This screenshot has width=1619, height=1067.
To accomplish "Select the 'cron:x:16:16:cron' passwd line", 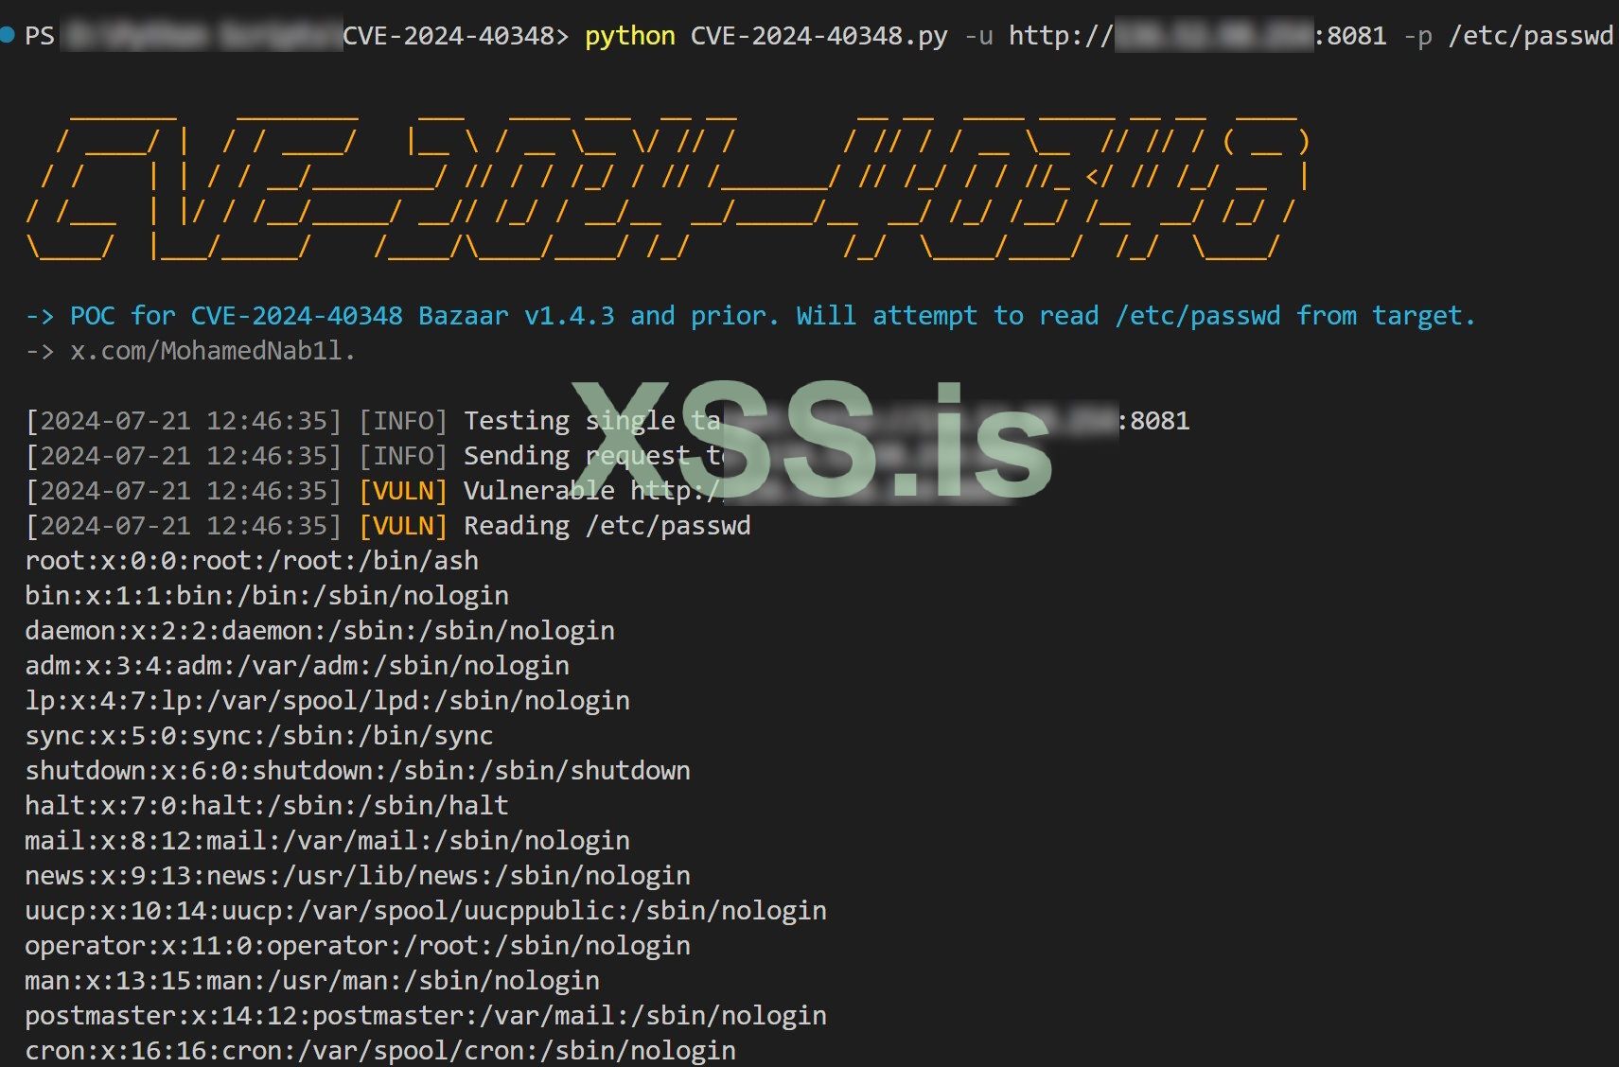I will pos(380,1051).
